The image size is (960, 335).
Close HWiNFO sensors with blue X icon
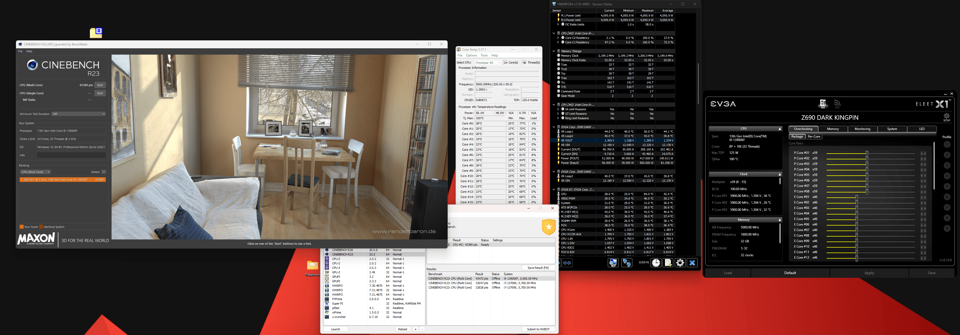pyautogui.click(x=692, y=263)
